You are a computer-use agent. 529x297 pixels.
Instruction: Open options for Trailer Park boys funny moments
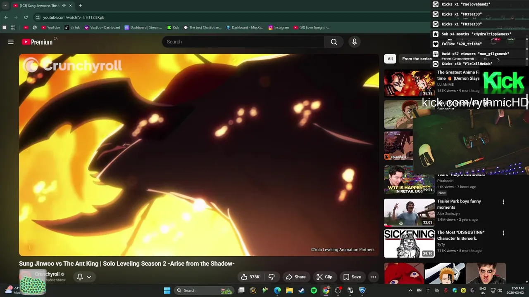coord(503,202)
